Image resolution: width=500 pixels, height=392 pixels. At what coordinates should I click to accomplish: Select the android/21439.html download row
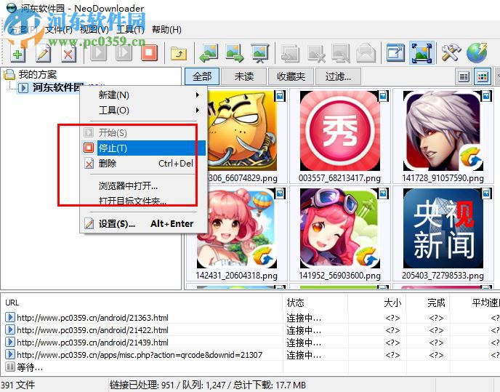tap(250, 343)
